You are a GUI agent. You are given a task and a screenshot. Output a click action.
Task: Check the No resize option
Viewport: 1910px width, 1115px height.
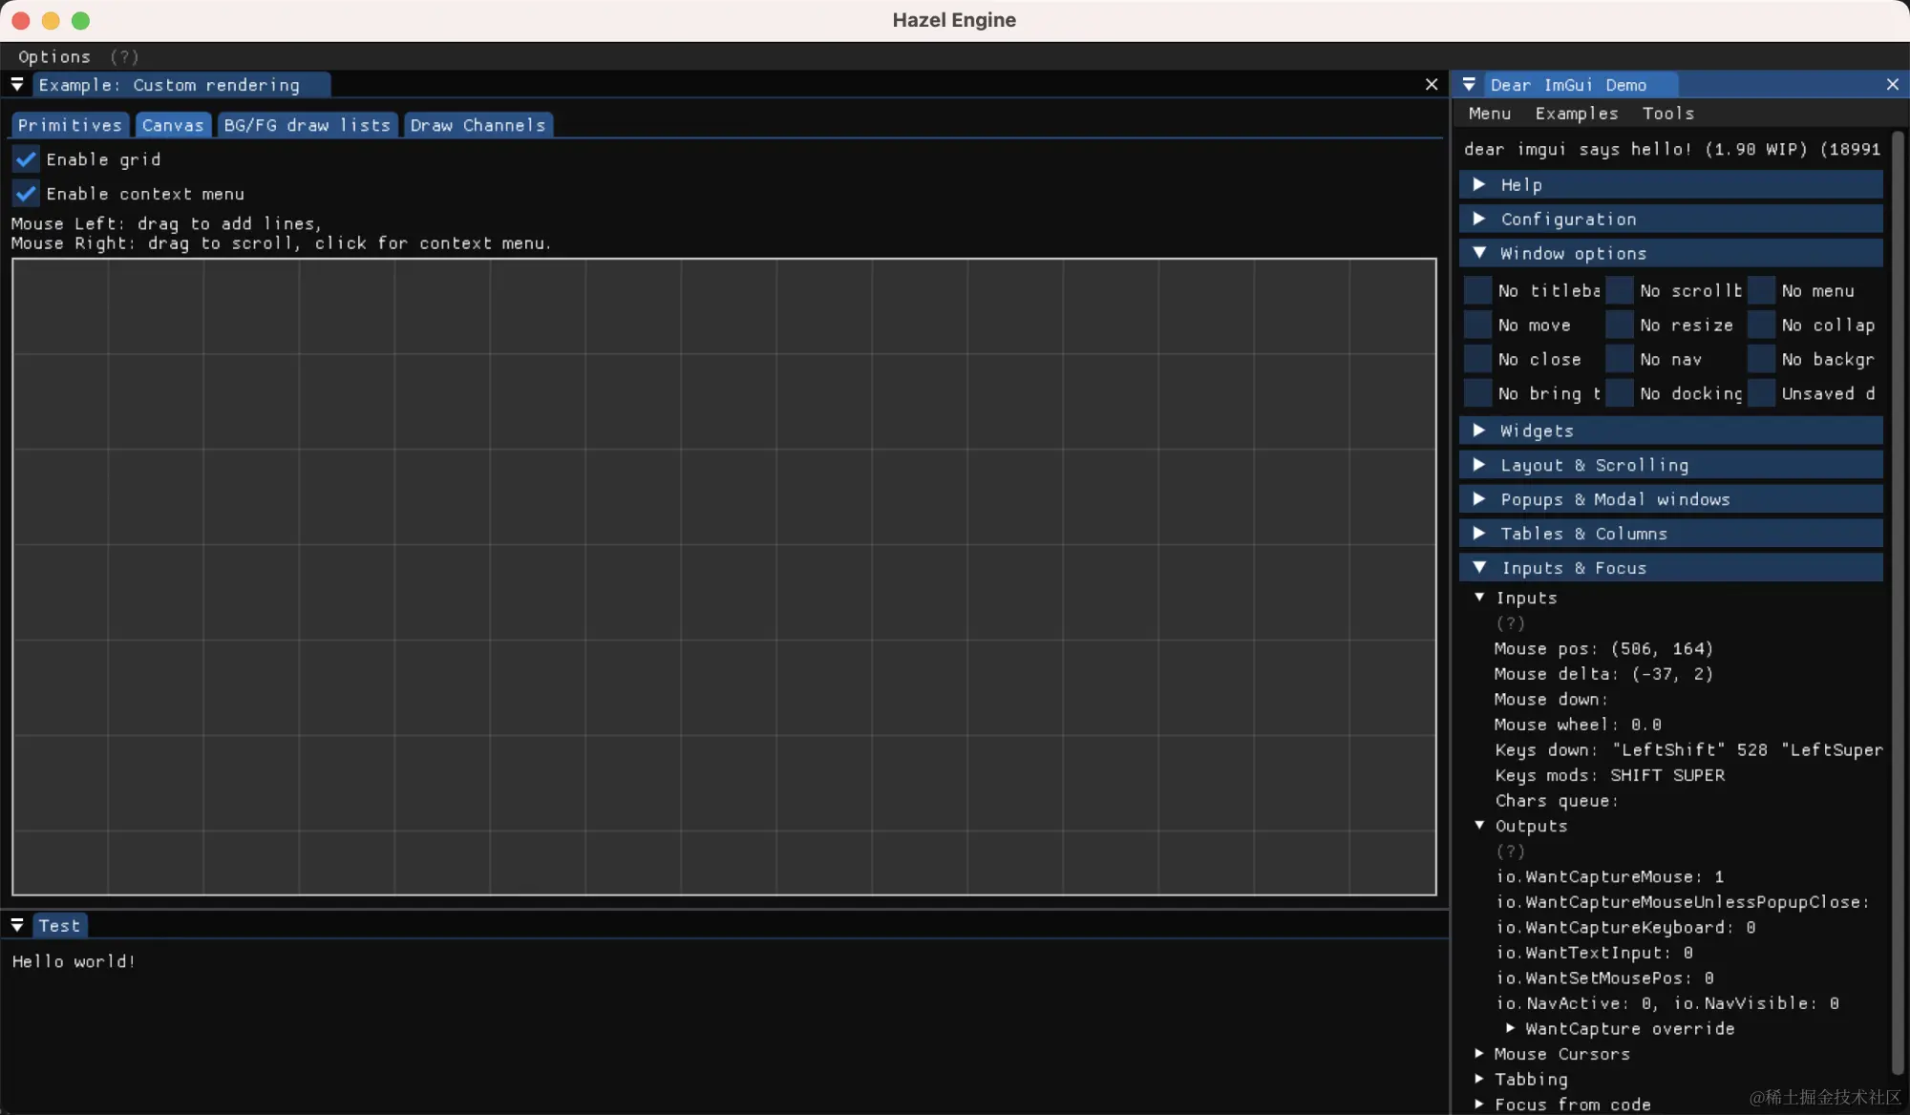(1620, 325)
